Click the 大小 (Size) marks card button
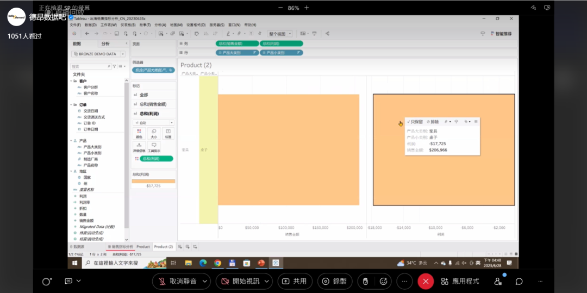 [154, 133]
